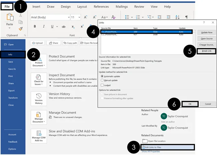Click Open File Location folder icon
Screen dimensions: 217x155
tap(145, 141)
